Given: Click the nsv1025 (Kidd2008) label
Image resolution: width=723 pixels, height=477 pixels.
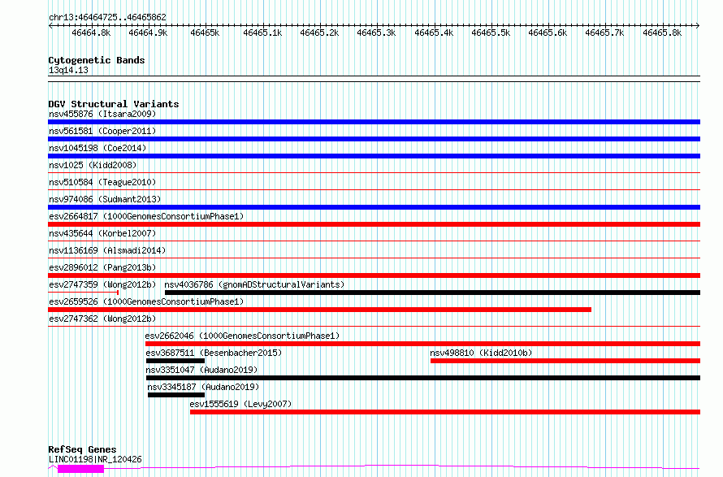Looking at the screenshot, I should [93, 165].
